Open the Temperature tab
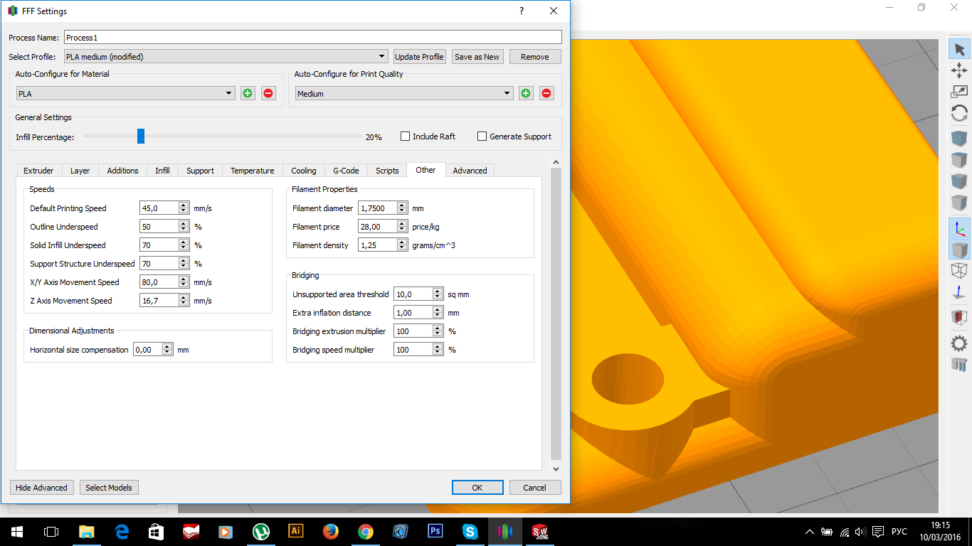Image resolution: width=972 pixels, height=546 pixels. [252, 171]
